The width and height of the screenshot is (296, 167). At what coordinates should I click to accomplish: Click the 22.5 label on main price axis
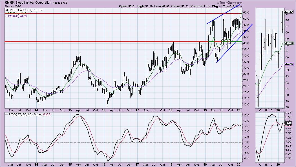tap(247, 86)
